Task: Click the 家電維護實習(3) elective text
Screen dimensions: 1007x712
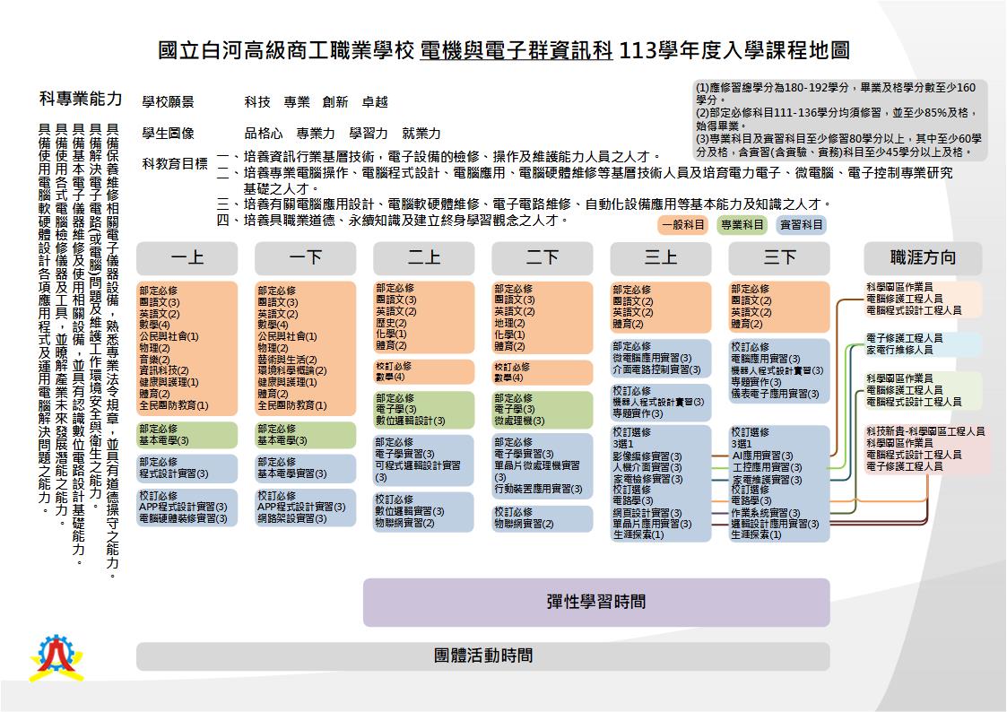Action: [x=768, y=480]
